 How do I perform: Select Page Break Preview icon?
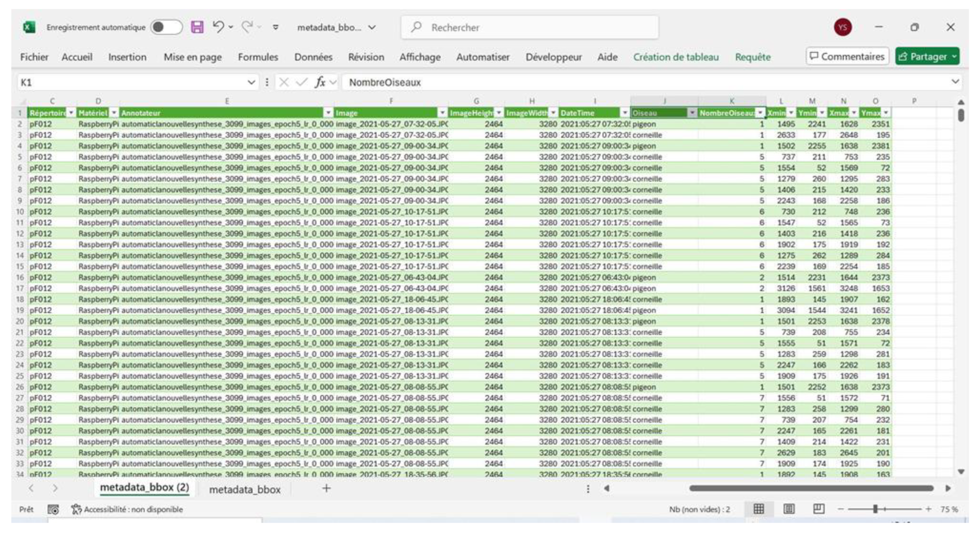point(819,509)
